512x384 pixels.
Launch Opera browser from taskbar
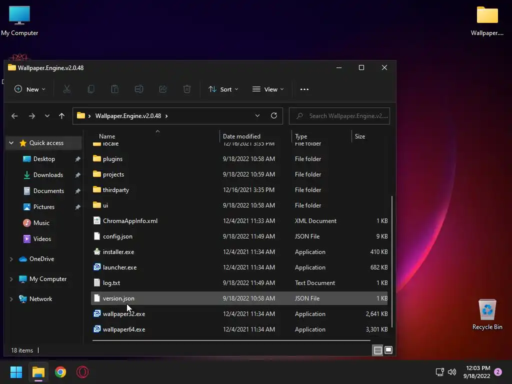(x=82, y=372)
